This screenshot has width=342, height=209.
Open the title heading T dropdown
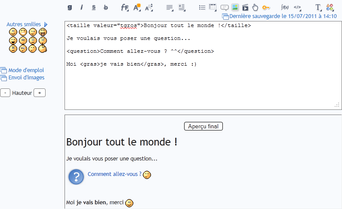(x=318, y=8)
